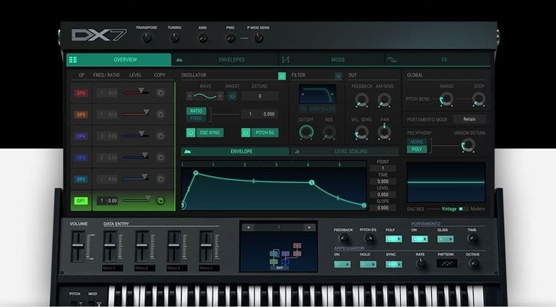Screen dimensions: 556x307
Task: Click the filter type display
Action: (318, 94)
